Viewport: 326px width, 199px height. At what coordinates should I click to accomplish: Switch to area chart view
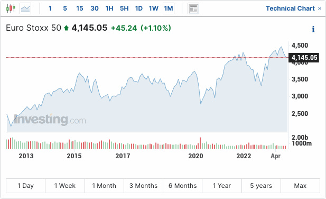point(25,8)
